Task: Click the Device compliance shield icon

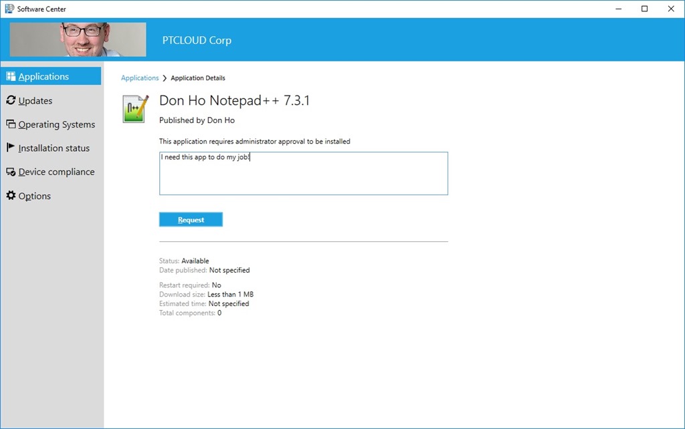Action: (11, 172)
